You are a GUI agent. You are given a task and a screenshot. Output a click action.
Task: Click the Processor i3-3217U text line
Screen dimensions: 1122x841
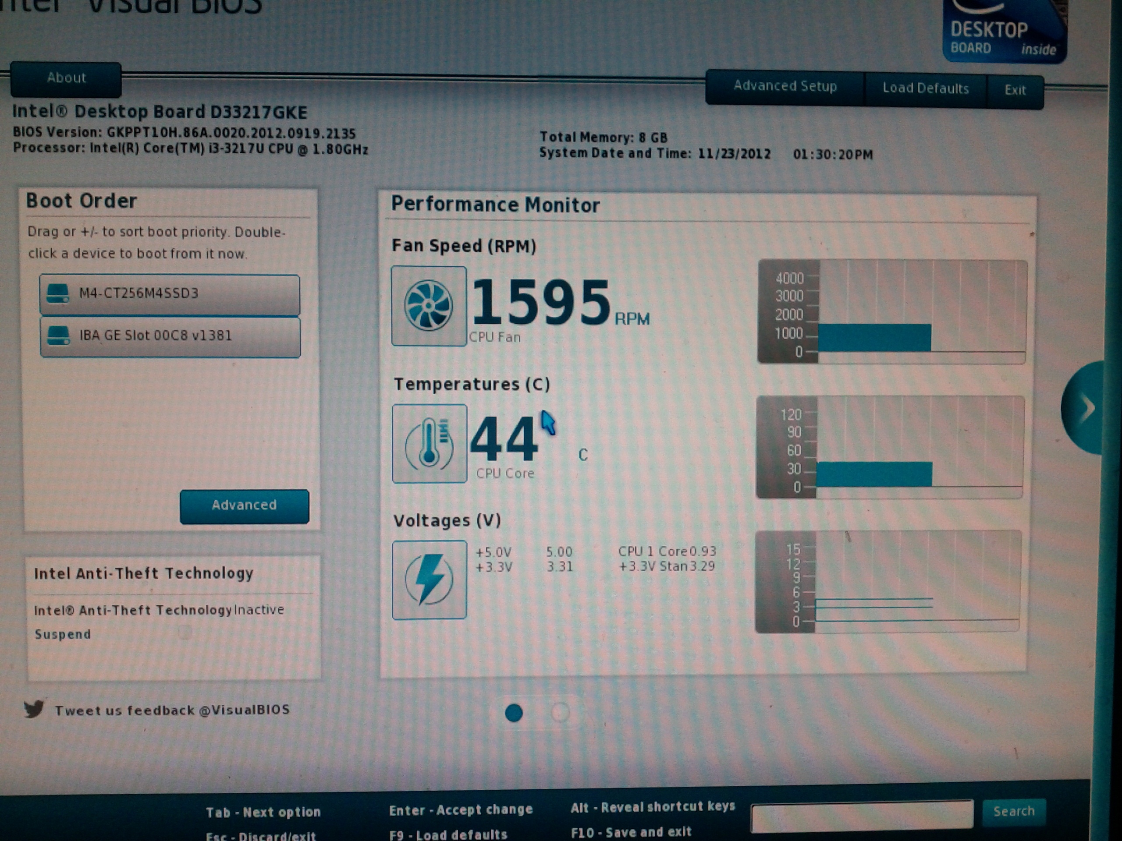coord(190,148)
